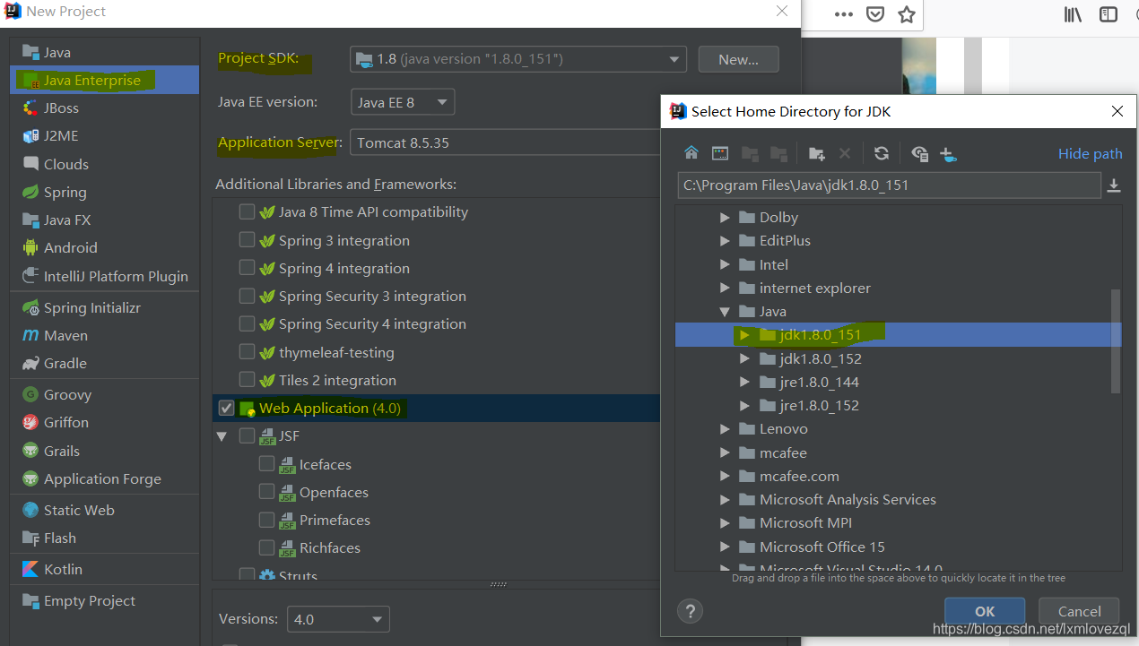Viewport: 1139px width, 646px height.
Task: Select Application Forge project type
Action: [105, 478]
